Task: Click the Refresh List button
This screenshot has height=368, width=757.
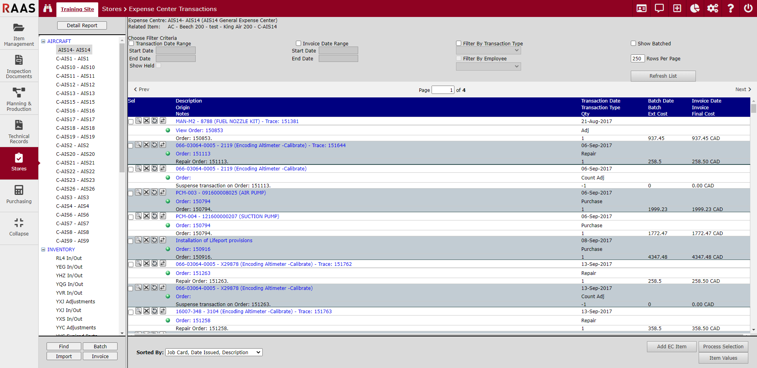Action: [663, 76]
